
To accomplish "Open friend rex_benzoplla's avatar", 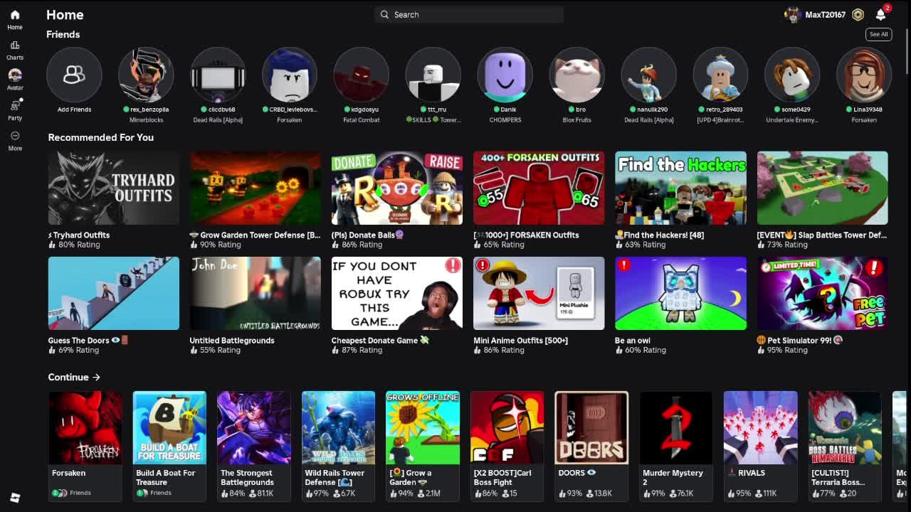I will coord(146,75).
